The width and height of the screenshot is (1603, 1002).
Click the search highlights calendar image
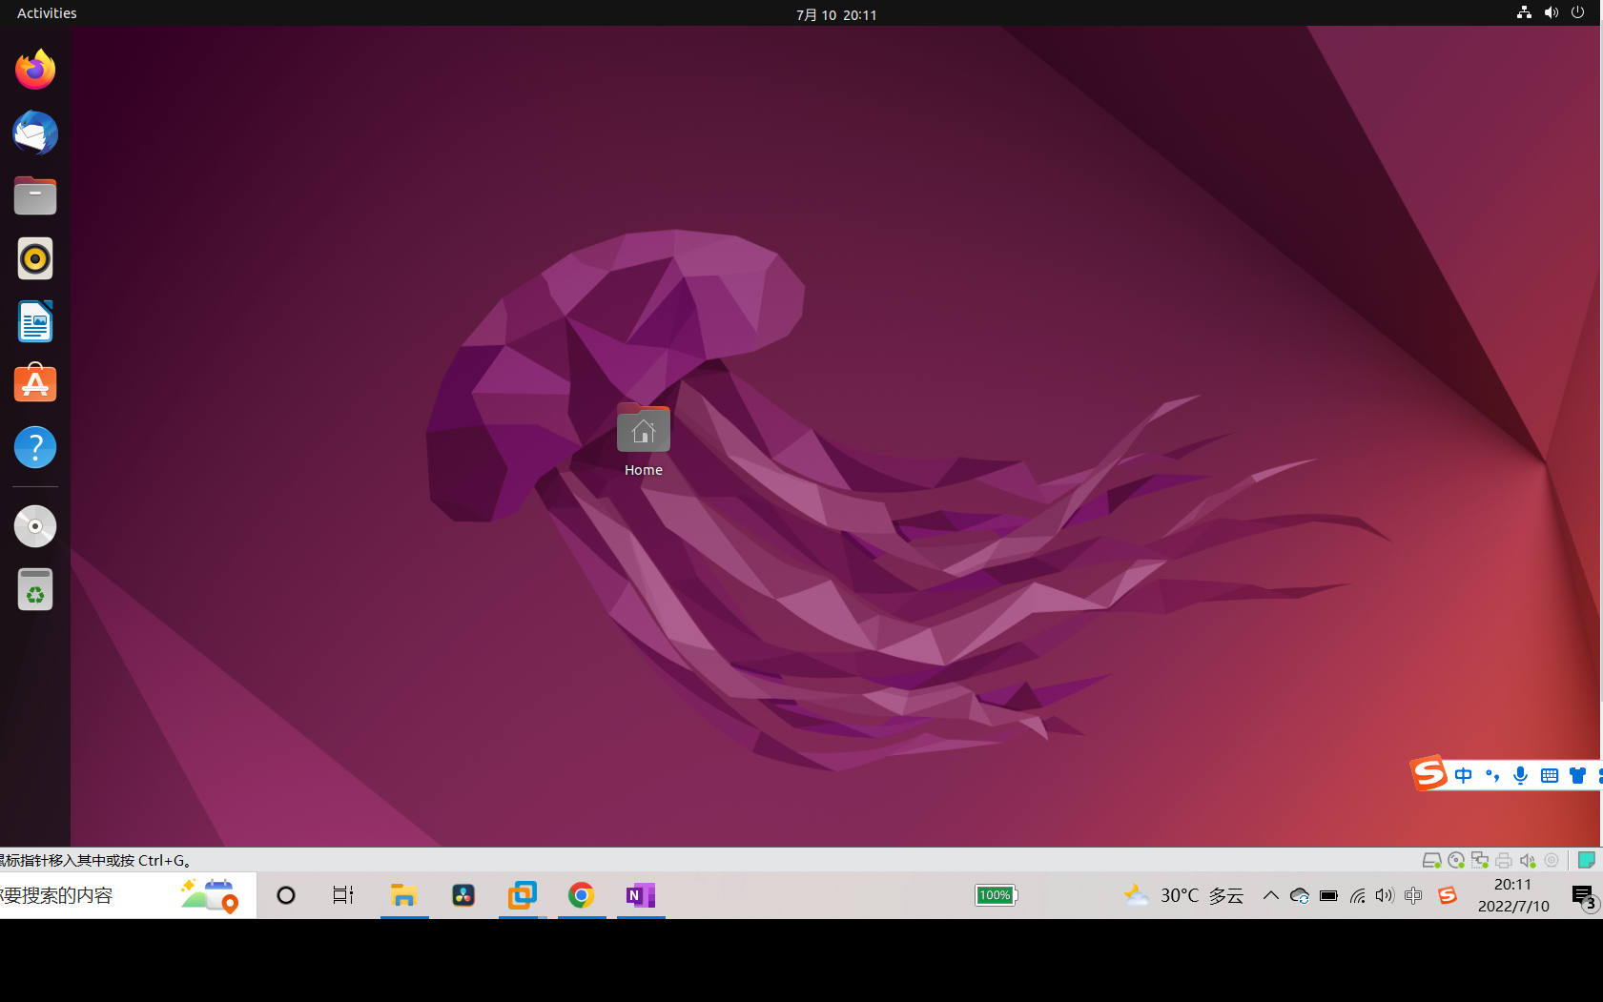pos(210,895)
